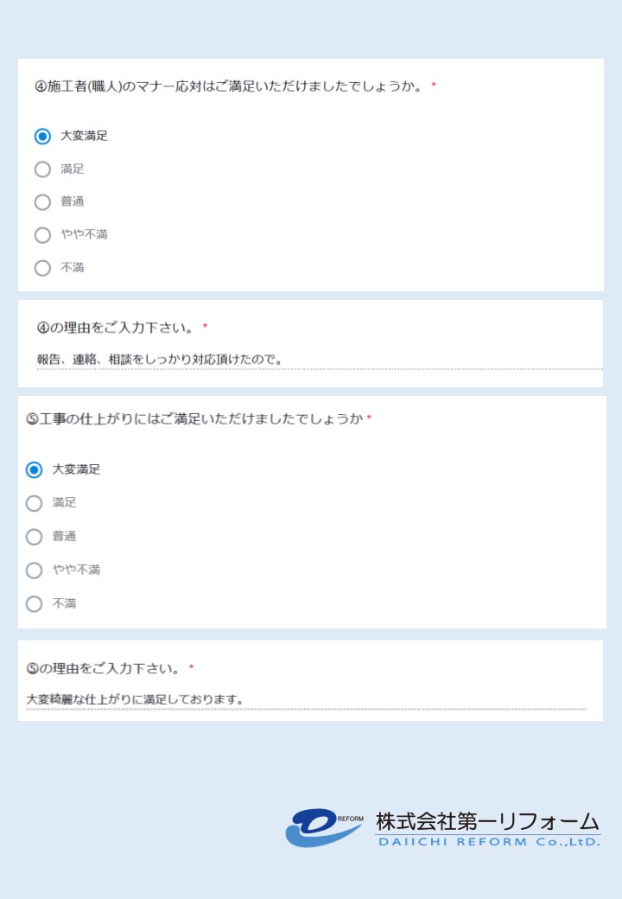Image resolution: width=622 pixels, height=899 pixels.
Task: Click DAIICHI REFORM Co.,Ltd. English text
Action: [489, 842]
